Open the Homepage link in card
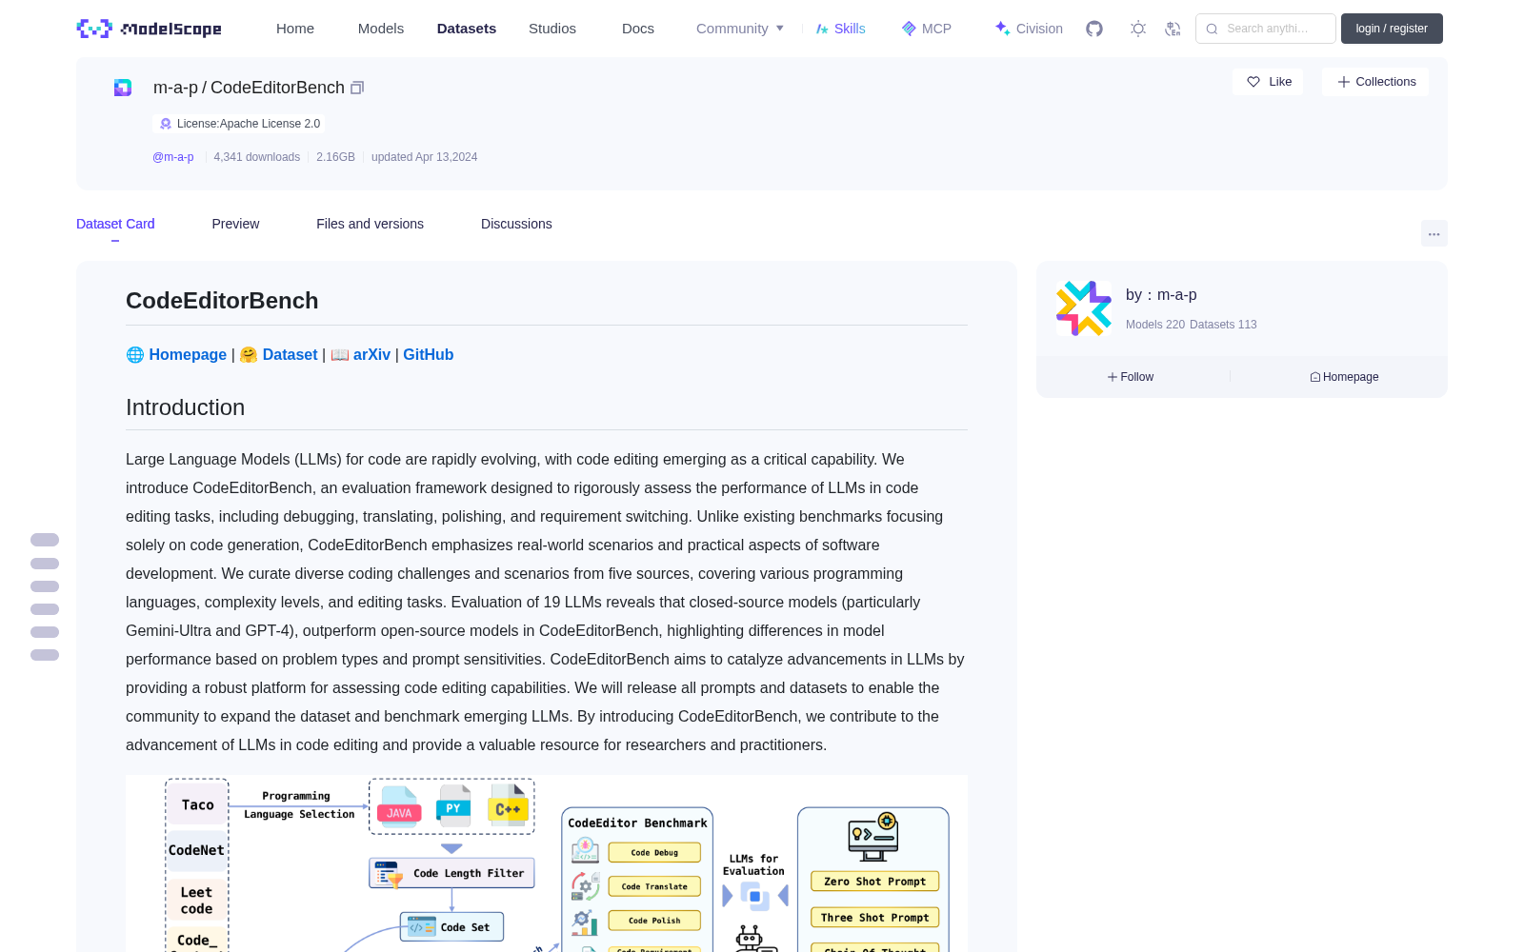The image size is (1524, 952). coord(188,354)
